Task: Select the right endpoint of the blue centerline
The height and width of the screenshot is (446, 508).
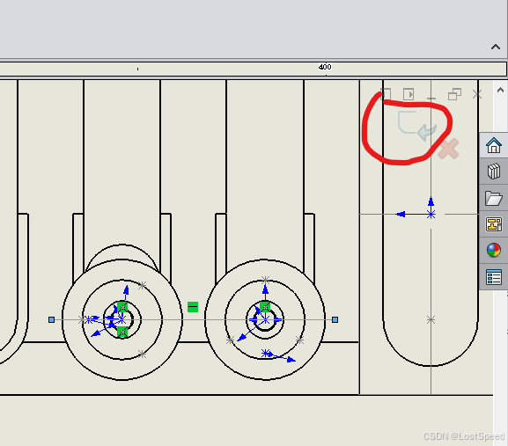Action: (335, 320)
